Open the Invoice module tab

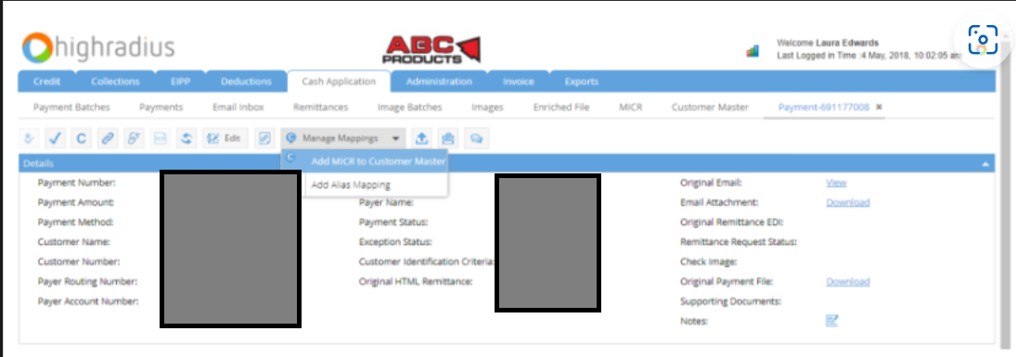click(519, 82)
